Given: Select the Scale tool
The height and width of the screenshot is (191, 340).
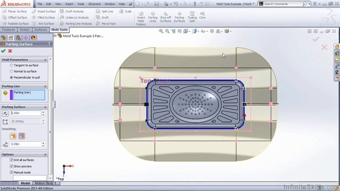Looking at the screenshot, I should (x=125, y=11).
